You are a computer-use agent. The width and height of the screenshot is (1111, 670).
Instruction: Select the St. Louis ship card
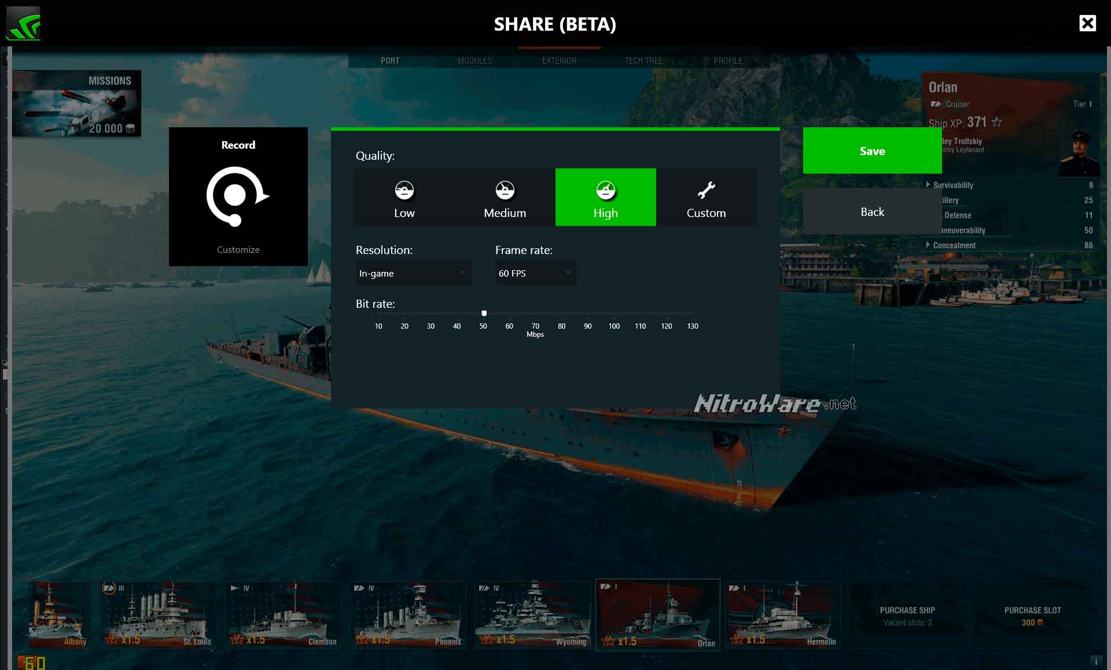(x=157, y=614)
